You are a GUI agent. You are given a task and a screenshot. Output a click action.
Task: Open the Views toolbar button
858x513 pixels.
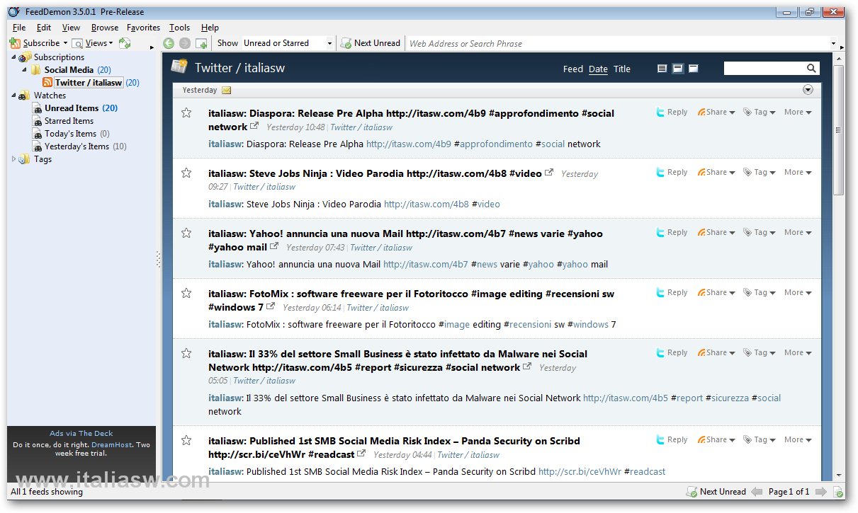pos(93,43)
